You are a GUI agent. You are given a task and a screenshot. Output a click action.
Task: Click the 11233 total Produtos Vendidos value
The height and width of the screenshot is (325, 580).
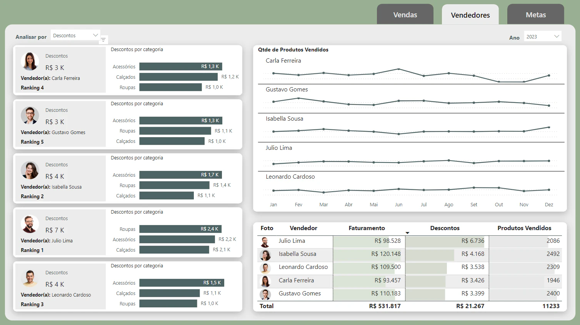pyautogui.click(x=551, y=306)
